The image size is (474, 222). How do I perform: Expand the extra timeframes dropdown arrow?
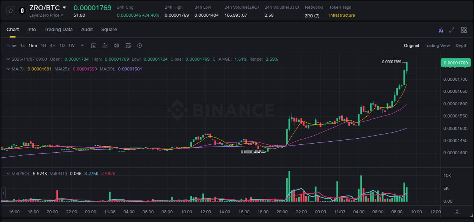[x=82, y=45]
